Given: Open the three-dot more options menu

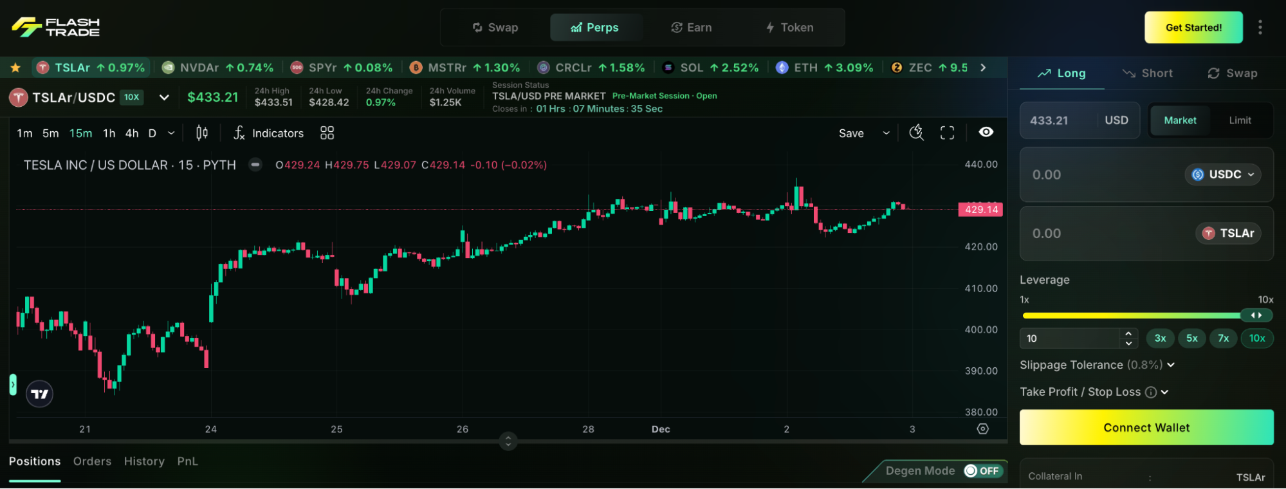Looking at the screenshot, I should [1260, 27].
